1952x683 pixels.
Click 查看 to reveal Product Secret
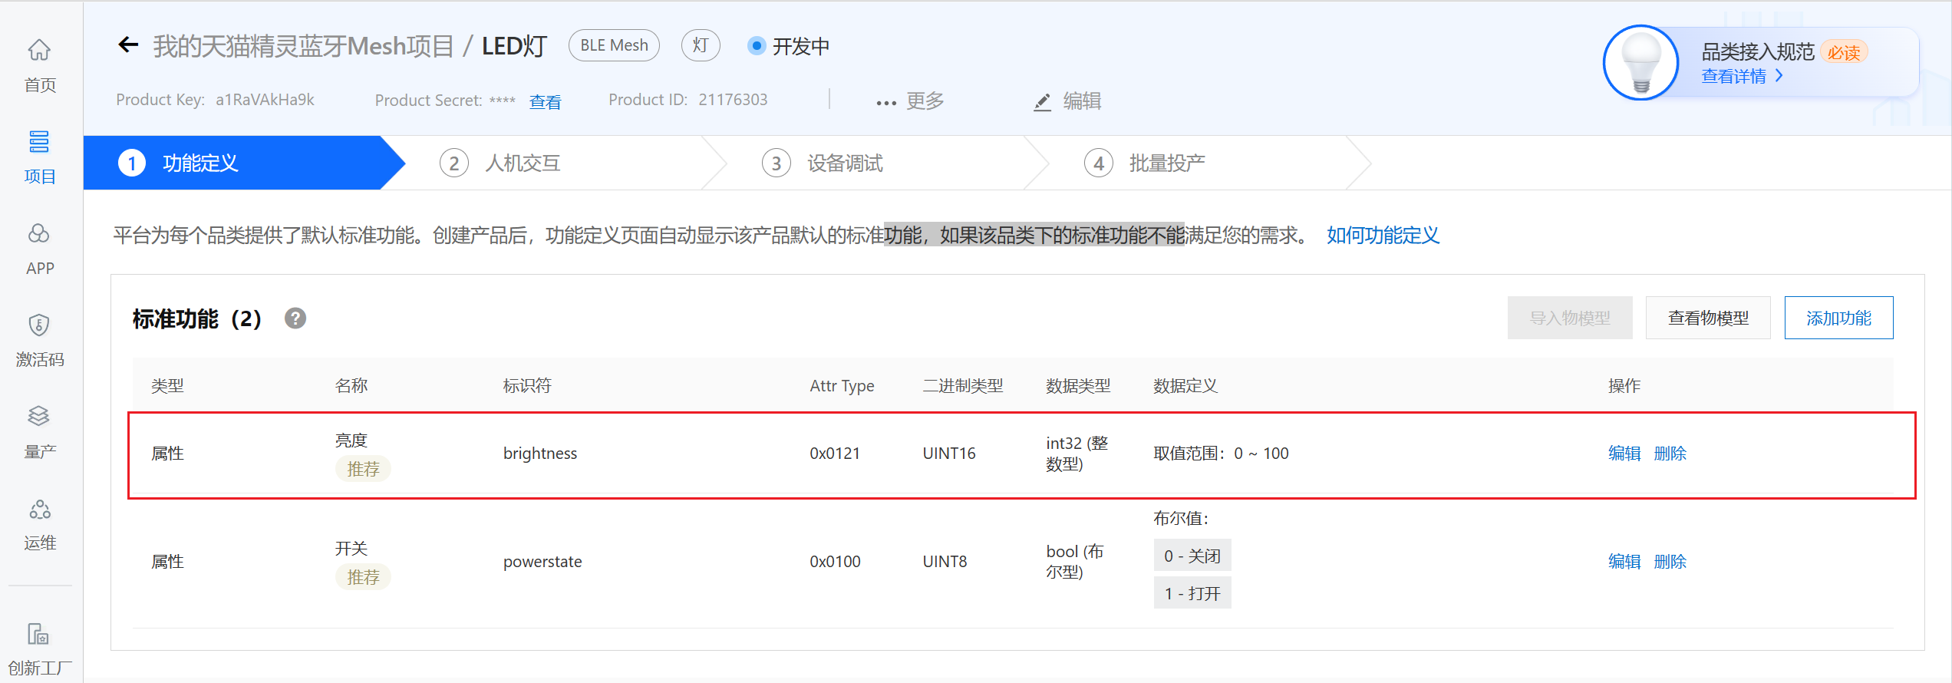click(545, 101)
